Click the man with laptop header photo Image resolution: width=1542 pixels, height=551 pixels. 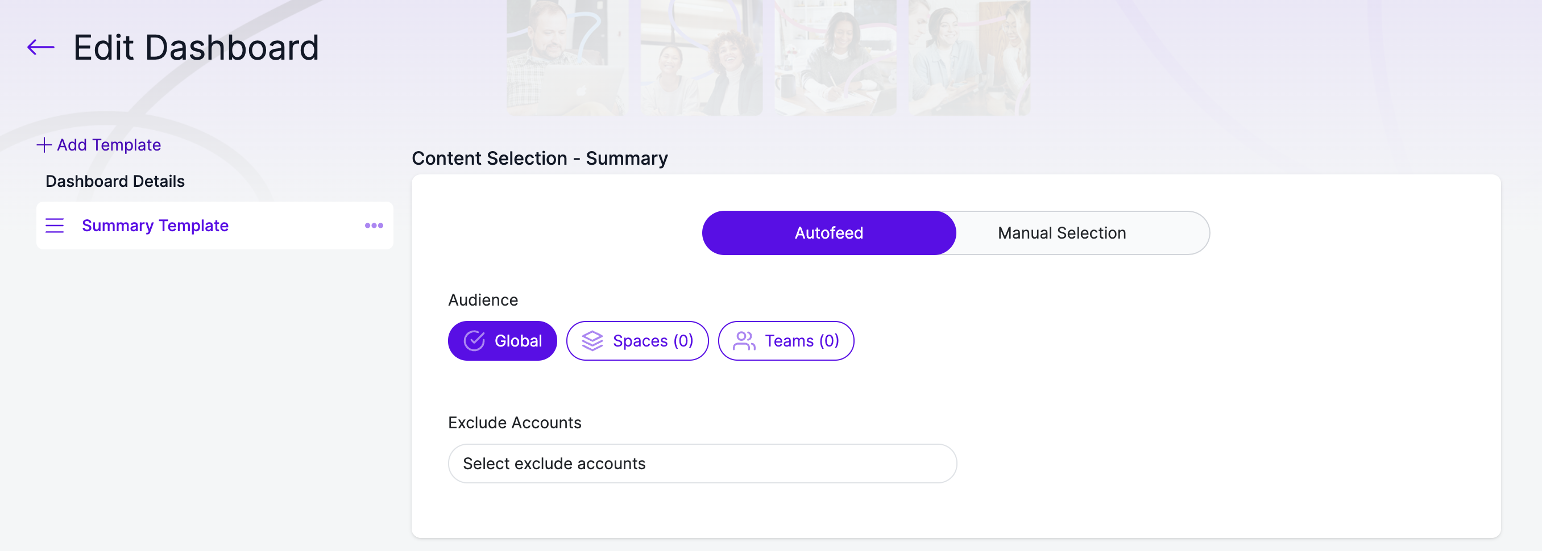[567, 57]
